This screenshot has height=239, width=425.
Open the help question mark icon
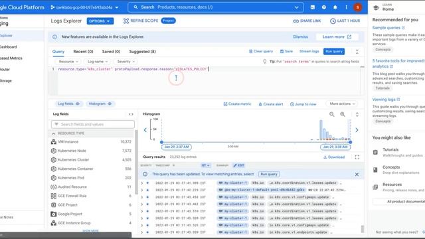pos(324,7)
